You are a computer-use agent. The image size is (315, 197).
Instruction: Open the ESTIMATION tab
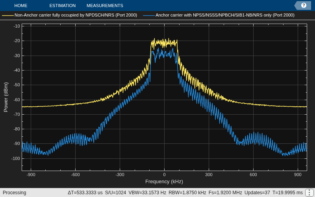[x=63, y=6]
